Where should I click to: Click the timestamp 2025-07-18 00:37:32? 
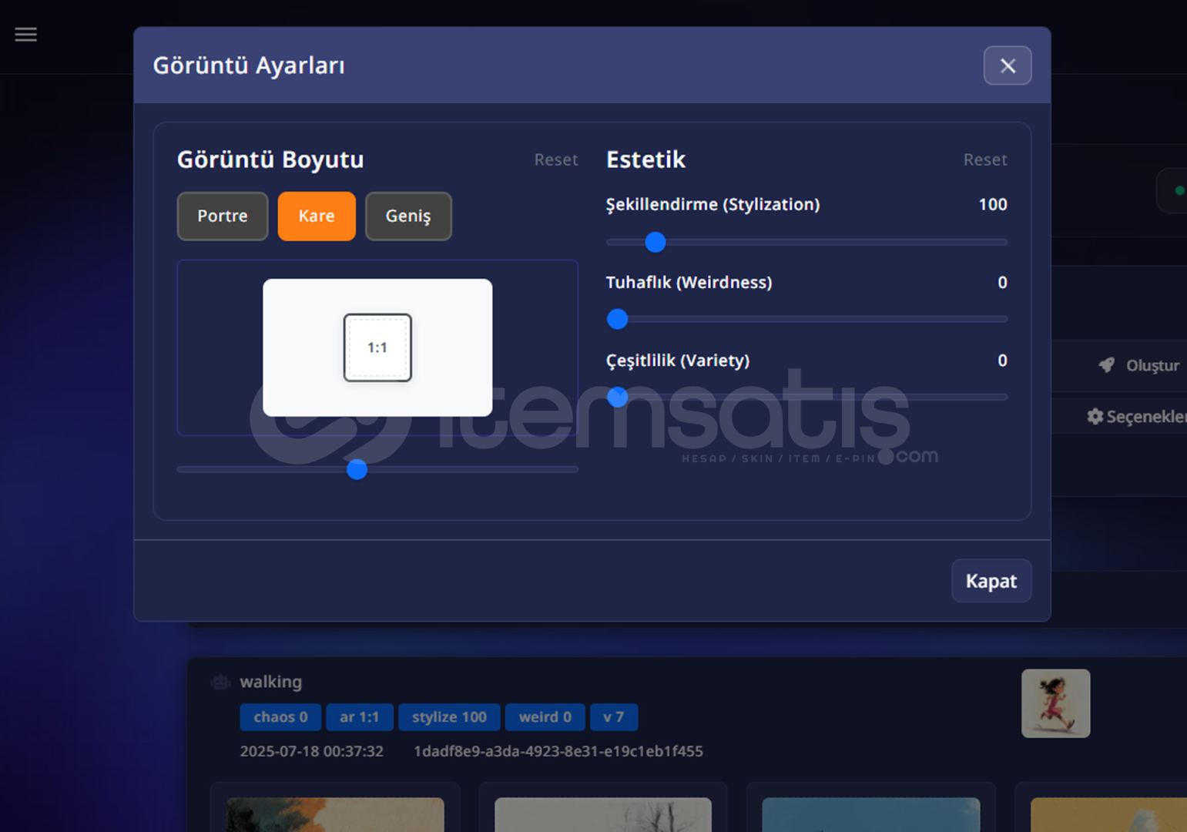click(312, 751)
